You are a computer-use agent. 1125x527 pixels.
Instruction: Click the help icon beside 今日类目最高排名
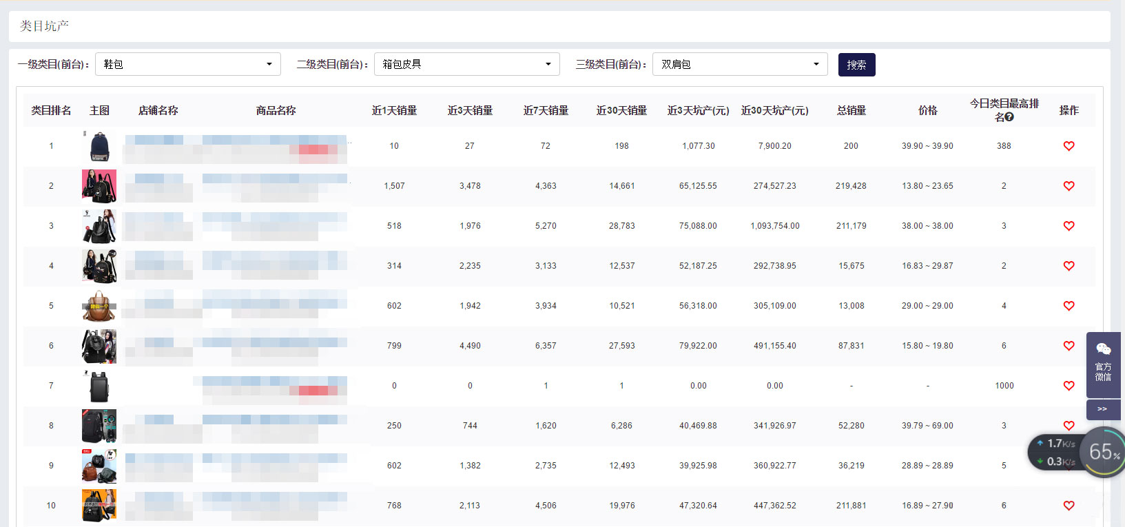(x=1009, y=117)
